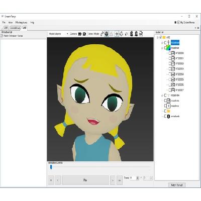Screen dimensions: 201x201
Task: Click the mesh icon of entry ending 0000
Action: tap(173, 53)
